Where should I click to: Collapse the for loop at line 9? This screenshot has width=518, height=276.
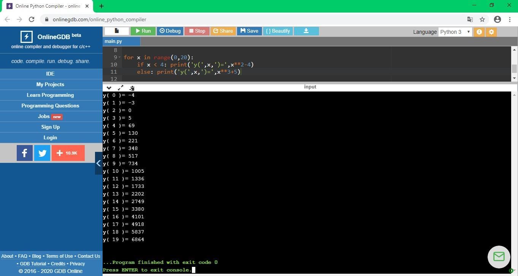click(120, 57)
